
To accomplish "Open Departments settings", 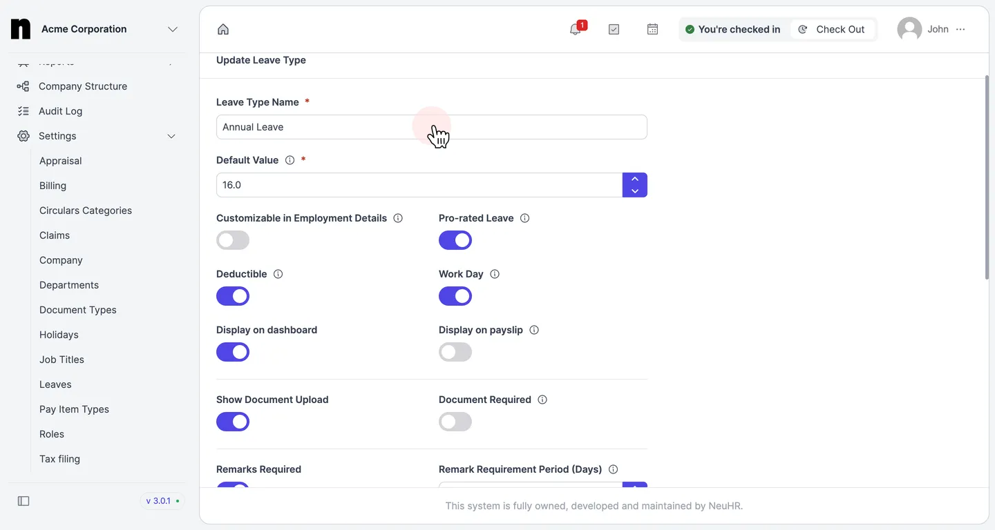I will coord(69,285).
